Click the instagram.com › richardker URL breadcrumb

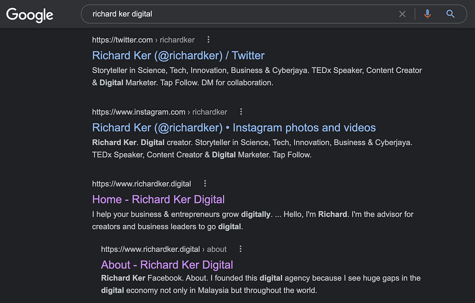pyautogui.click(x=159, y=112)
